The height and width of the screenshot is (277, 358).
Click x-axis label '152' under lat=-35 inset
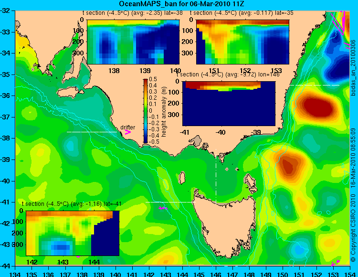click(245, 71)
